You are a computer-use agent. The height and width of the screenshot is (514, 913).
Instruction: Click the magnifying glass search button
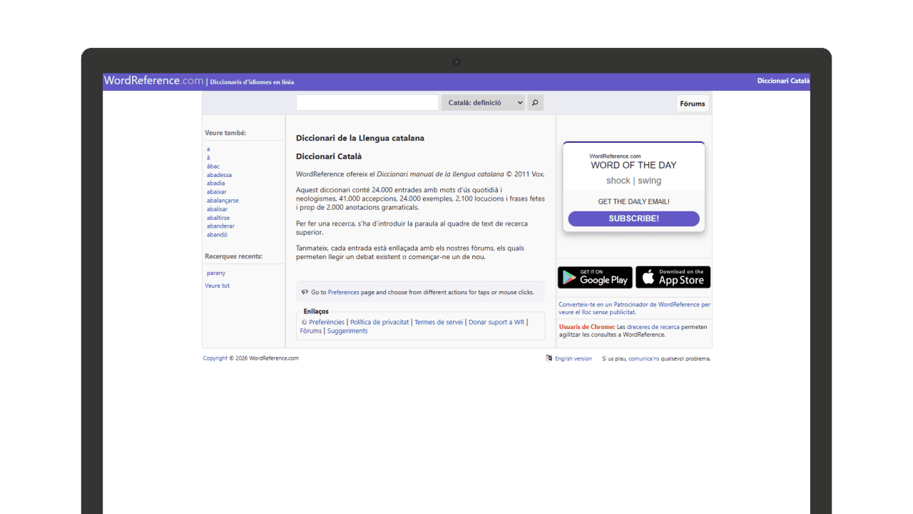point(535,103)
